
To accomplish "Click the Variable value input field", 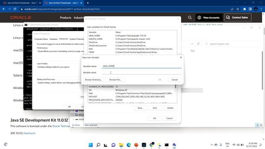I will [x=142, y=72].
